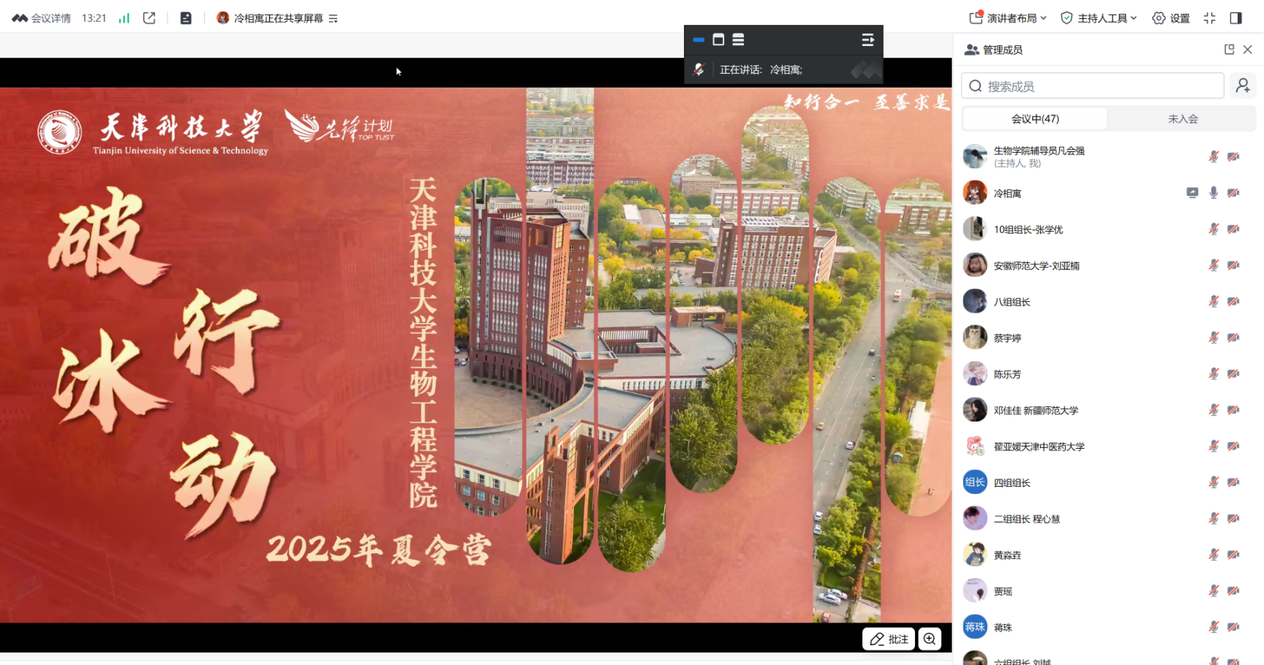Select member 二组组长 程心慧
The image size is (1264, 665).
[1109, 518]
